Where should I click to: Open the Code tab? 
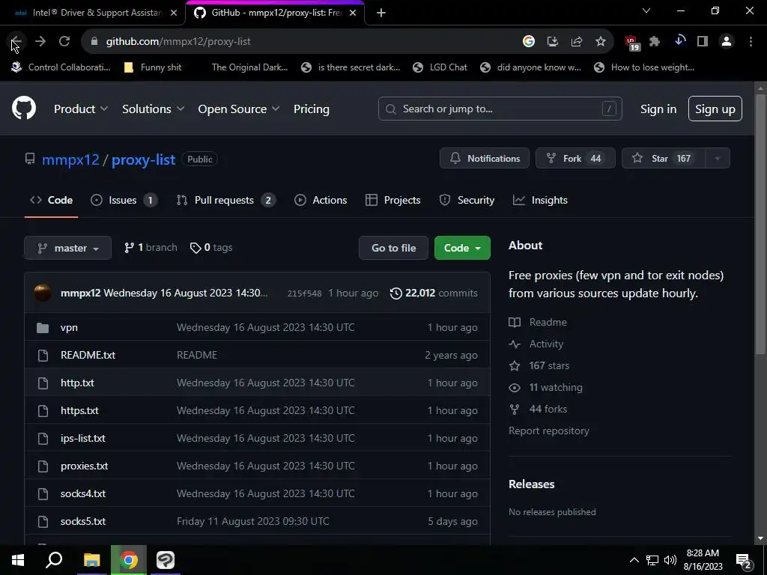(x=52, y=200)
